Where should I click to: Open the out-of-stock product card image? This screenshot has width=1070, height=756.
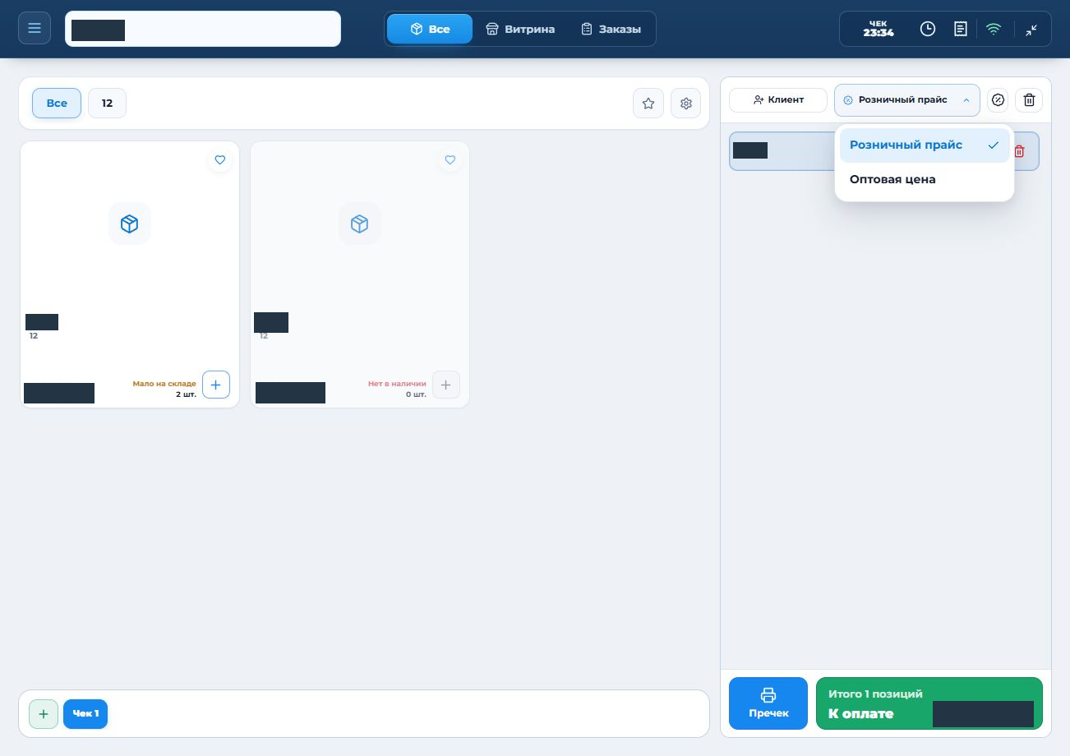click(x=360, y=224)
